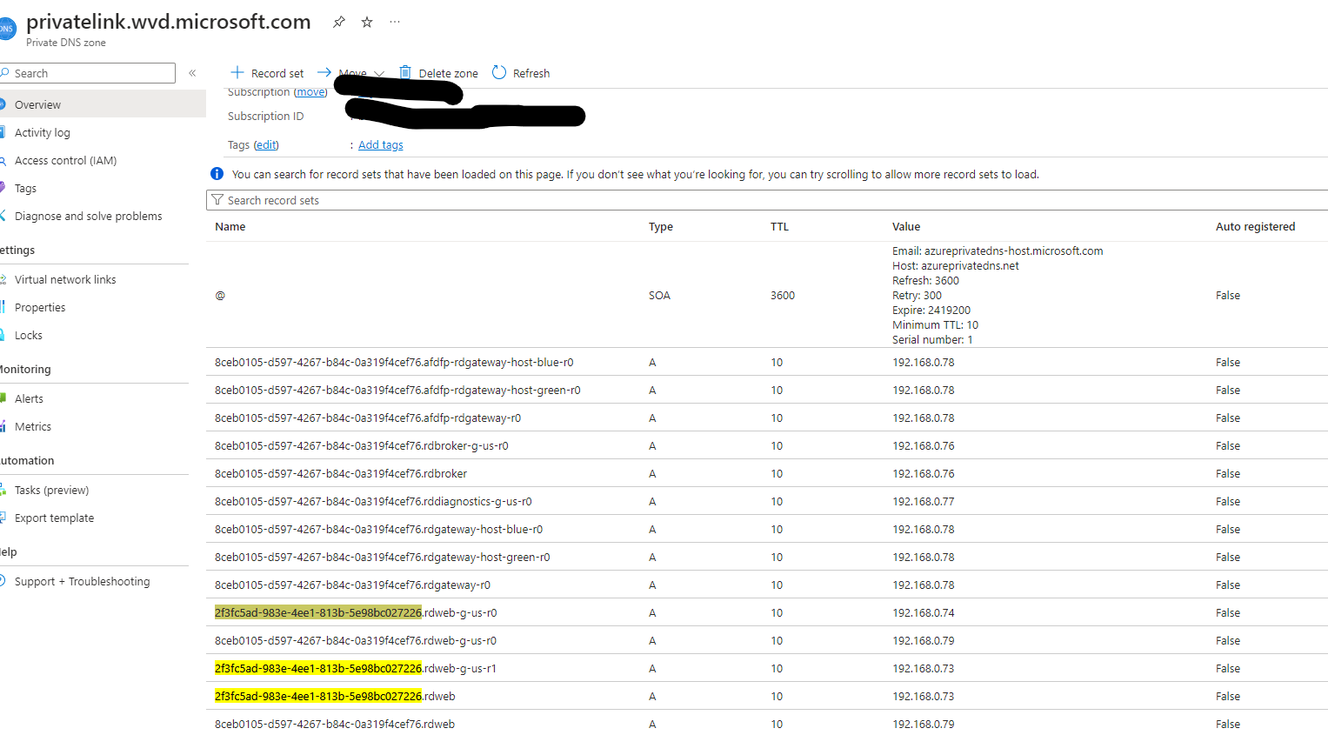1328x735 pixels.
Task: Select the 2f3fc5ad rdweb record
Action: pyautogui.click(x=767, y=696)
